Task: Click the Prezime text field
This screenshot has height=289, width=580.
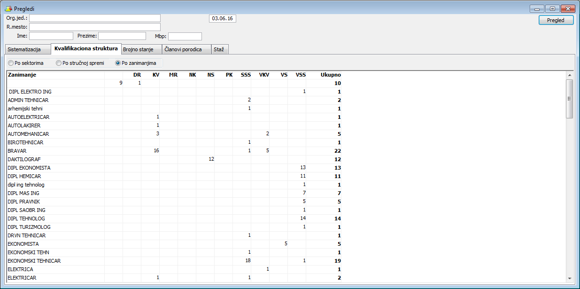Action: pos(122,36)
